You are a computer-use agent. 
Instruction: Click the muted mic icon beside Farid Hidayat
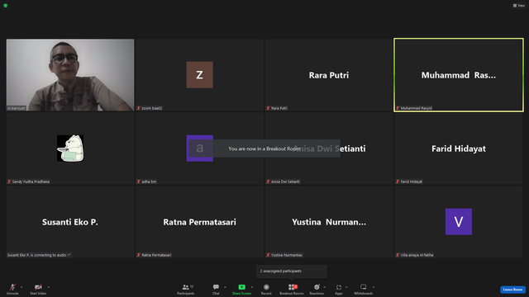pos(398,181)
